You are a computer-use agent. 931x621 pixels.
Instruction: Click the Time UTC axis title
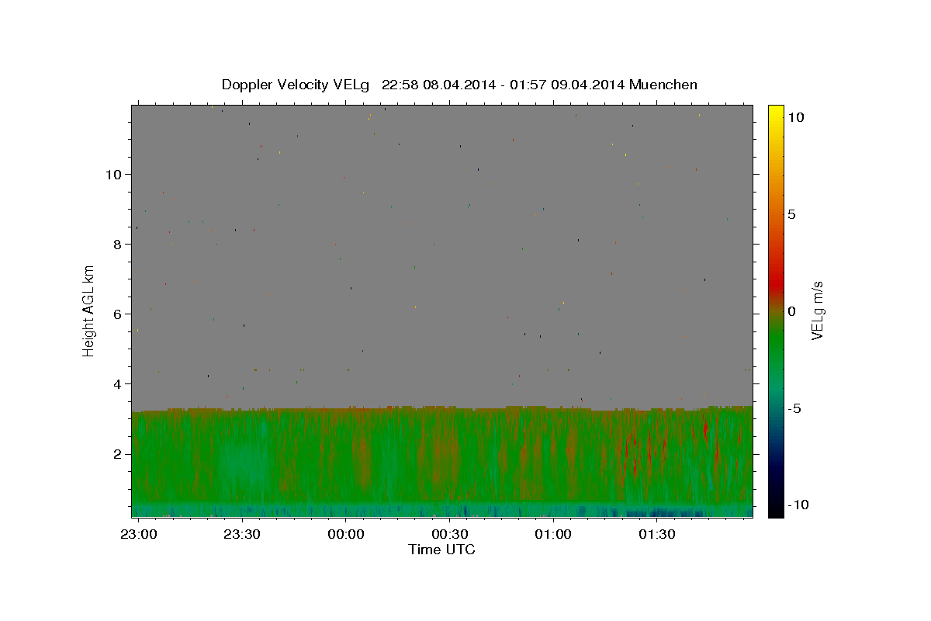tap(441, 550)
